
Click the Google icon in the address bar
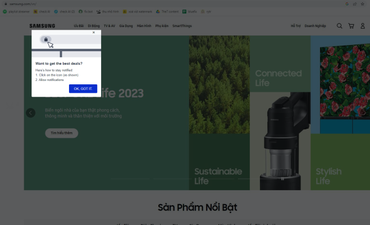click(347, 4)
